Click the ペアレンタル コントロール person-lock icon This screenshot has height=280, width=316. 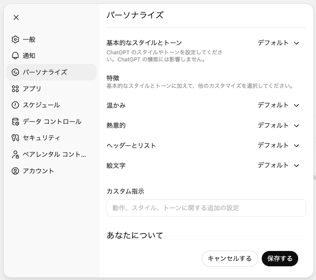[x=15, y=154]
